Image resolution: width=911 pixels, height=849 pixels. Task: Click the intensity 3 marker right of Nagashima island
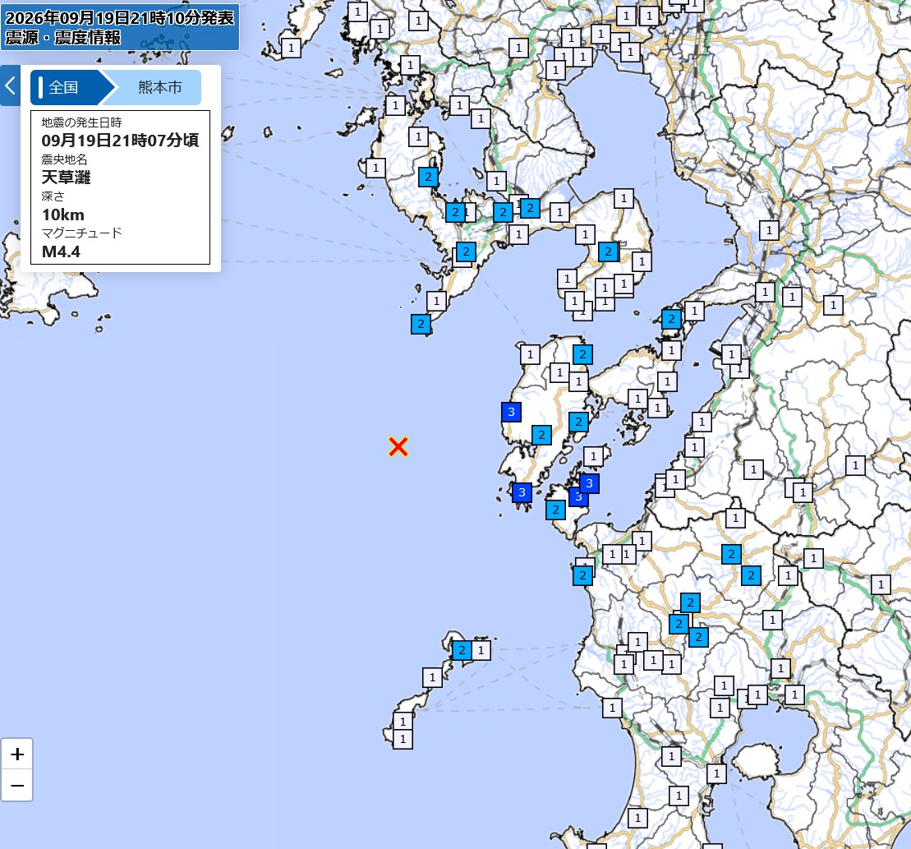tap(589, 483)
